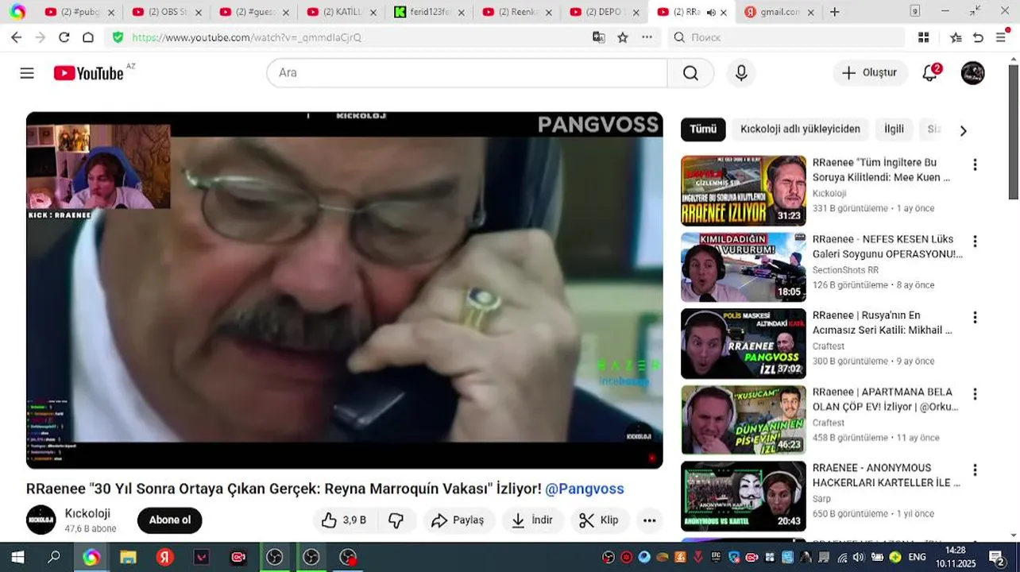Viewport: 1020px width, 572px height.
Task: Open browser extensions grid icon
Action: click(923, 37)
